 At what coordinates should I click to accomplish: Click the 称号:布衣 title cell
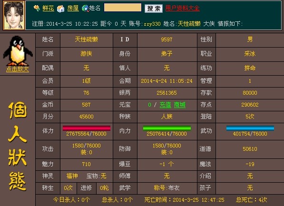(166, 188)
